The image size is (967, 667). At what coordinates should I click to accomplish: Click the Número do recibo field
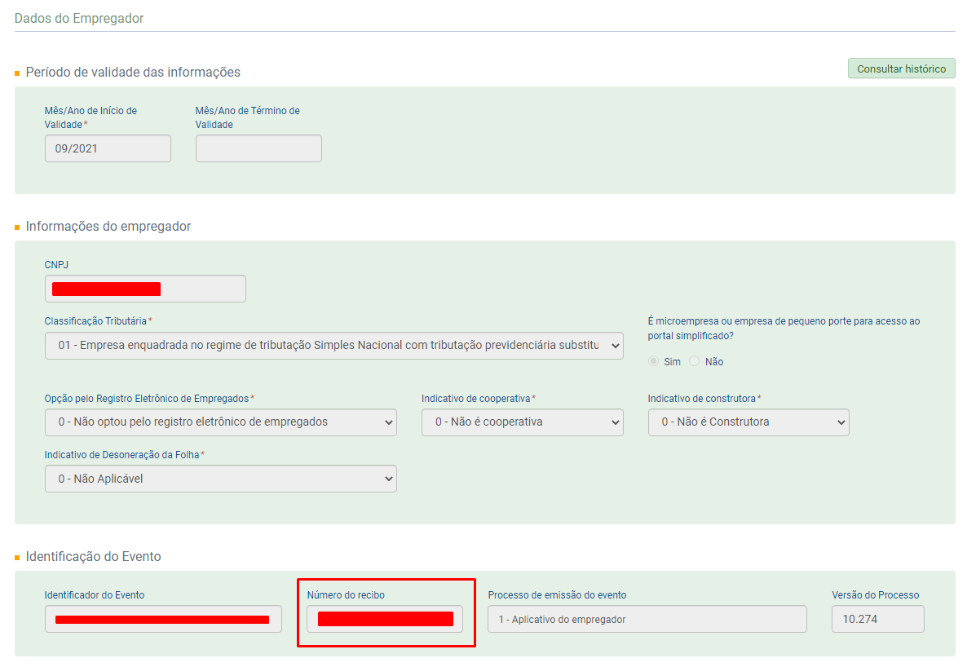coord(385,619)
